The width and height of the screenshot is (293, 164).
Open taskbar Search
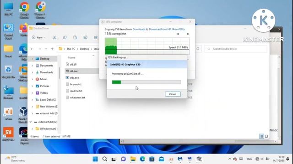(105, 159)
